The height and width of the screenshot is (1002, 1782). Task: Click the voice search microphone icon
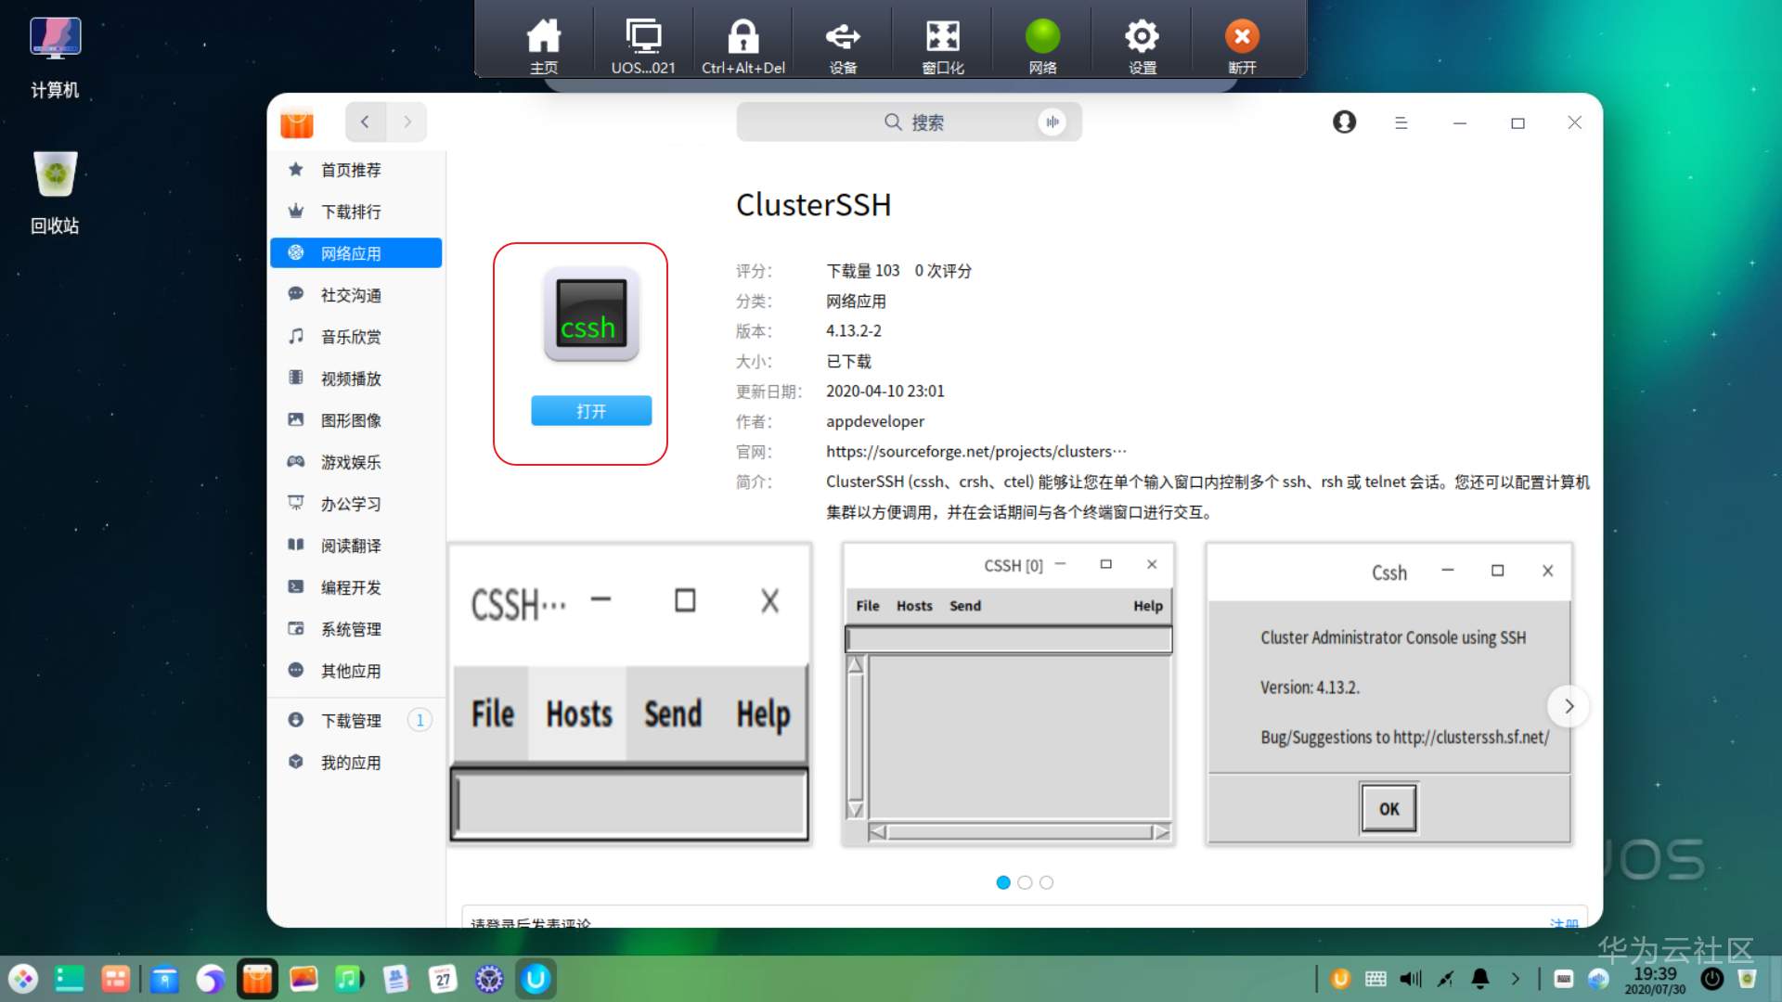tap(1052, 122)
